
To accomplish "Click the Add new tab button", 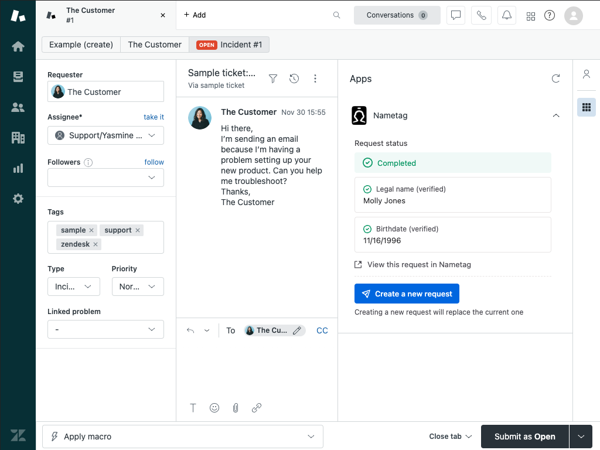I will tap(195, 15).
